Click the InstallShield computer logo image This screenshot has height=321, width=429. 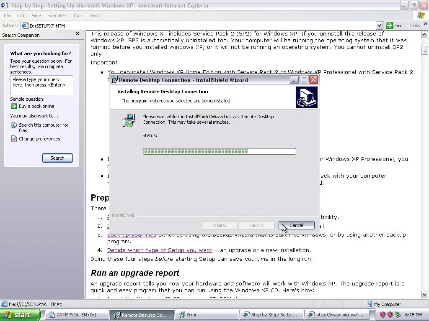click(x=306, y=97)
